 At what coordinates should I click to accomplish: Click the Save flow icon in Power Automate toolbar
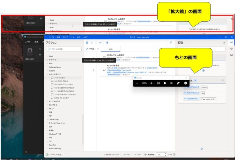coord(87,43)
